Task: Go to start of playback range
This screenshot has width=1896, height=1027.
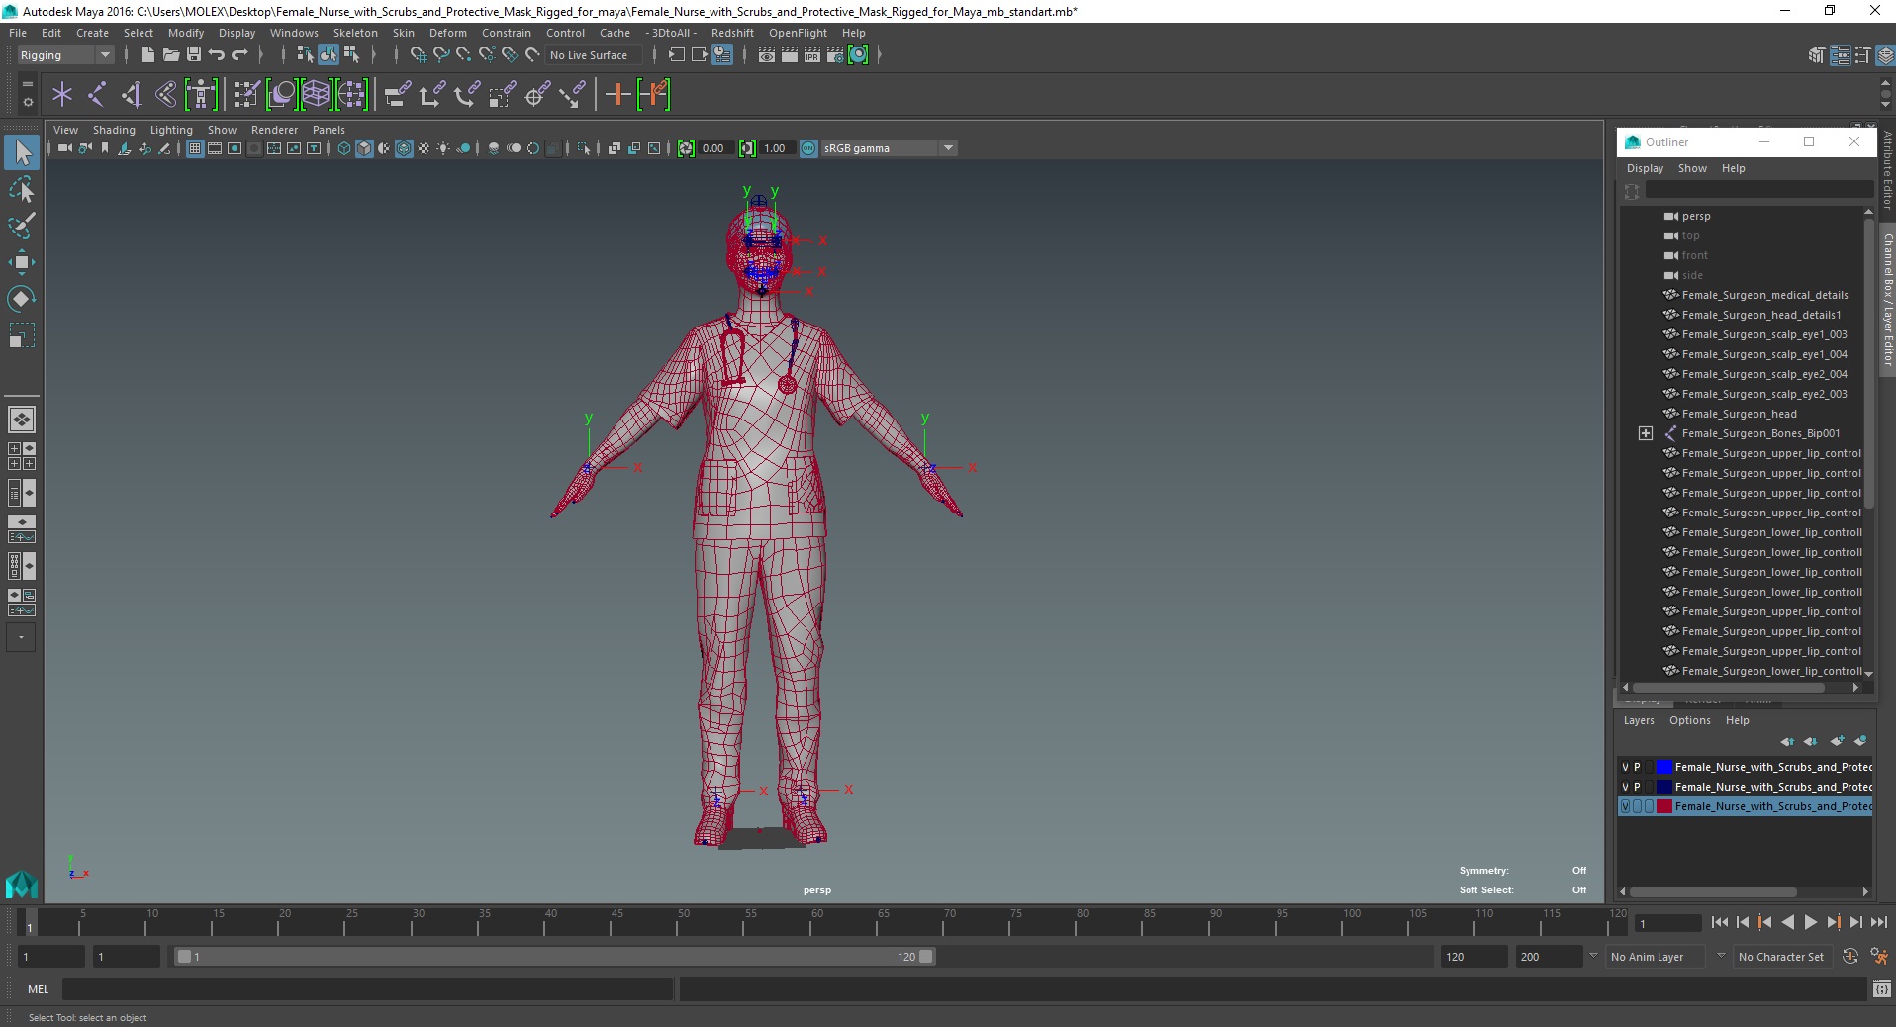Action: click(1719, 922)
